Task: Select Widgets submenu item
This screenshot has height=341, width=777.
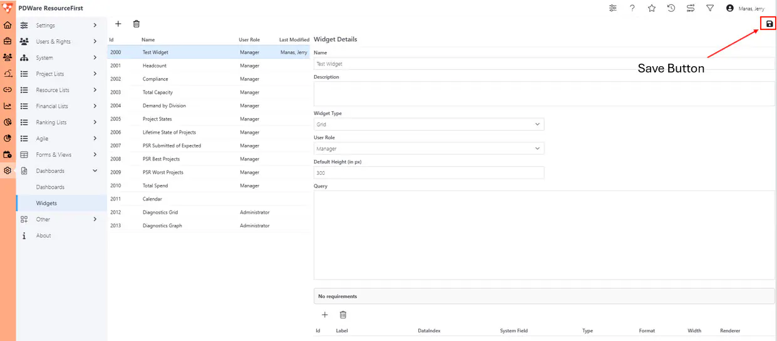Action: pos(61,203)
